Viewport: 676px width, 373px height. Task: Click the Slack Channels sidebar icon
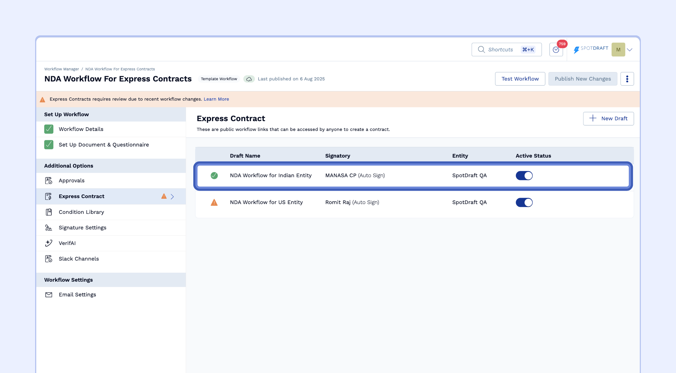click(49, 259)
